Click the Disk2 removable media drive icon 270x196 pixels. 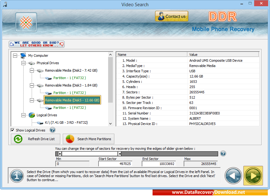coord(40,71)
